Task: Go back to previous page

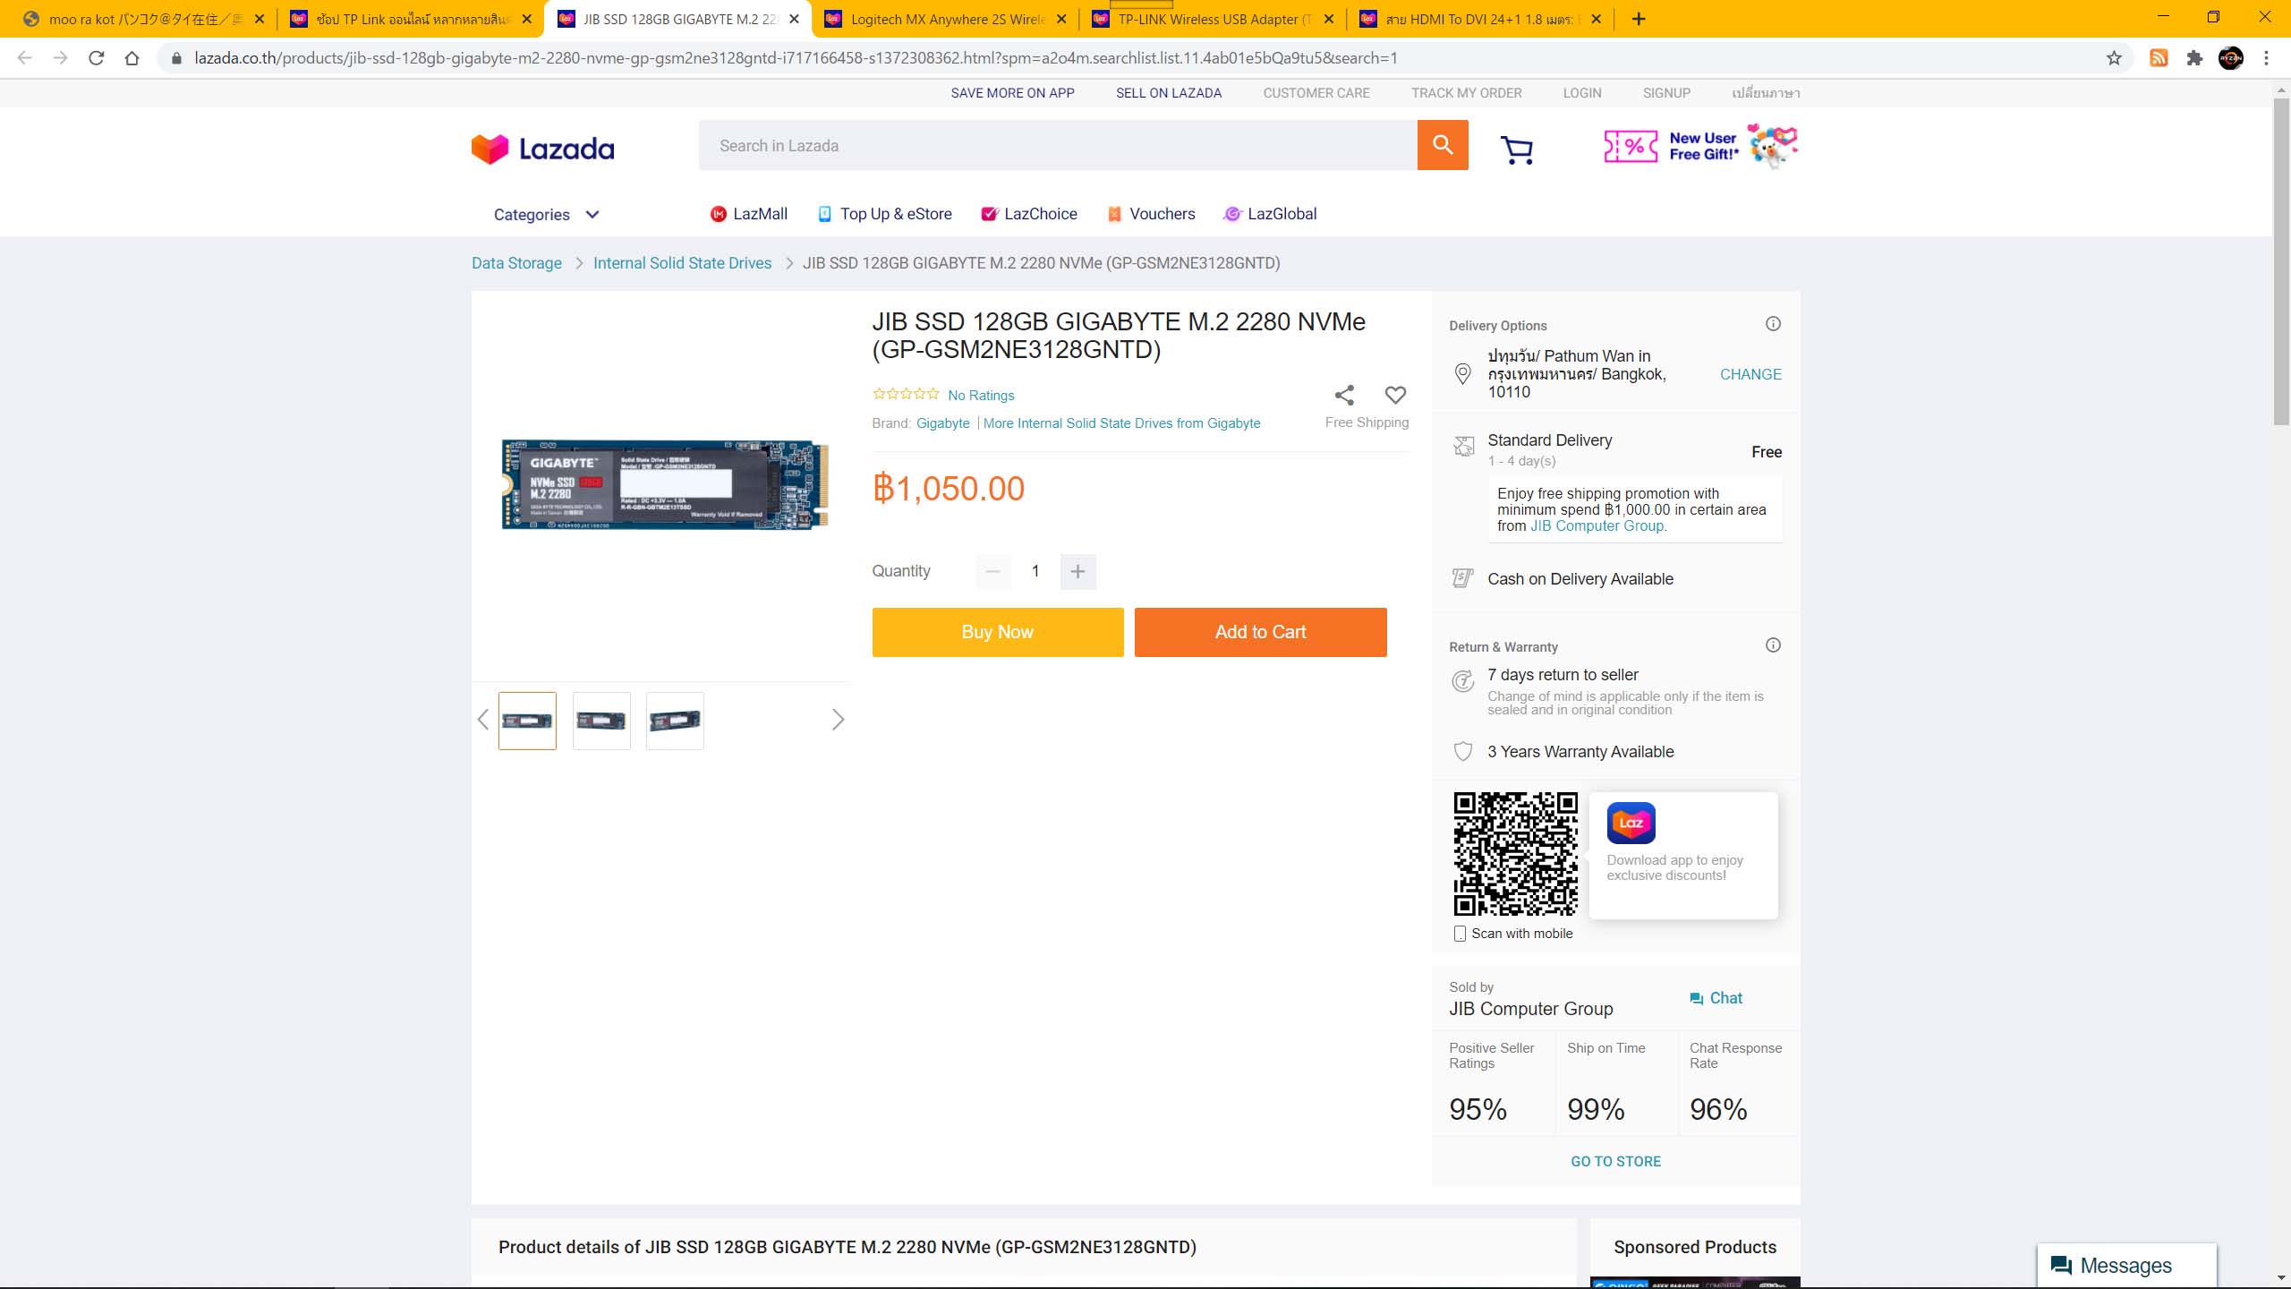Action: click(x=25, y=58)
